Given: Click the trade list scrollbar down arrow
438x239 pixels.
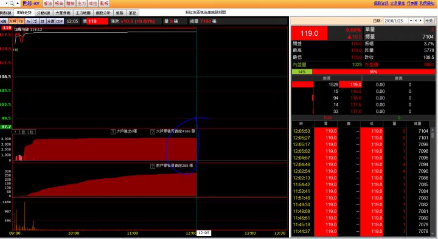Looking at the screenshot, I should [433, 234].
